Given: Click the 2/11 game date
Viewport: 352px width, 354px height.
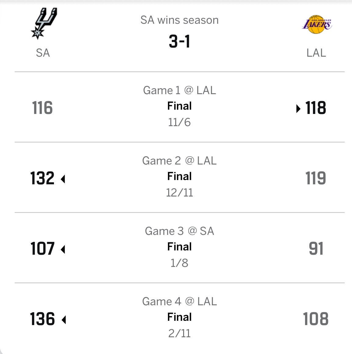Looking at the screenshot, I should [179, 333].
